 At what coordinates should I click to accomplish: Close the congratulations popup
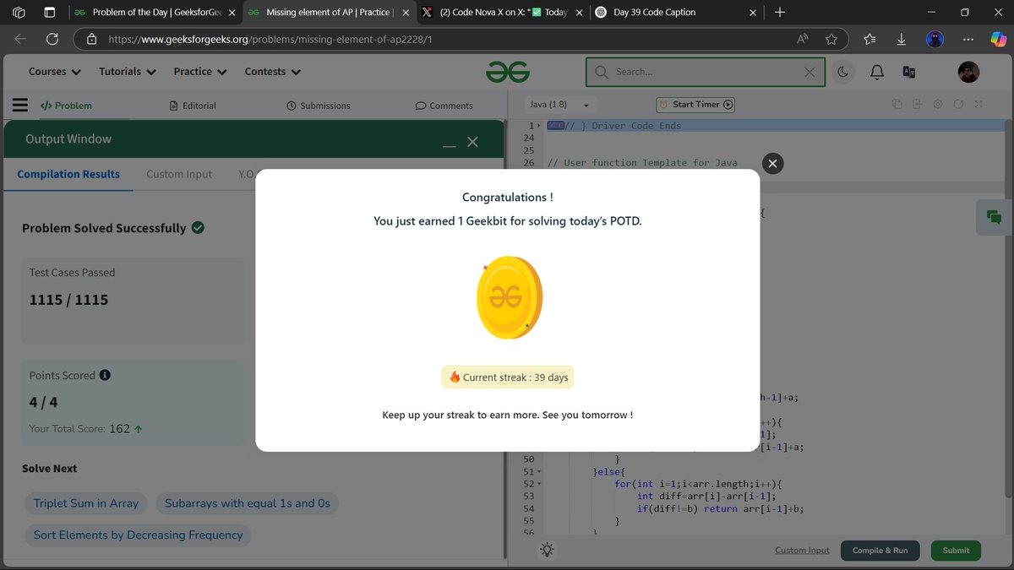[x=772, y=164]
